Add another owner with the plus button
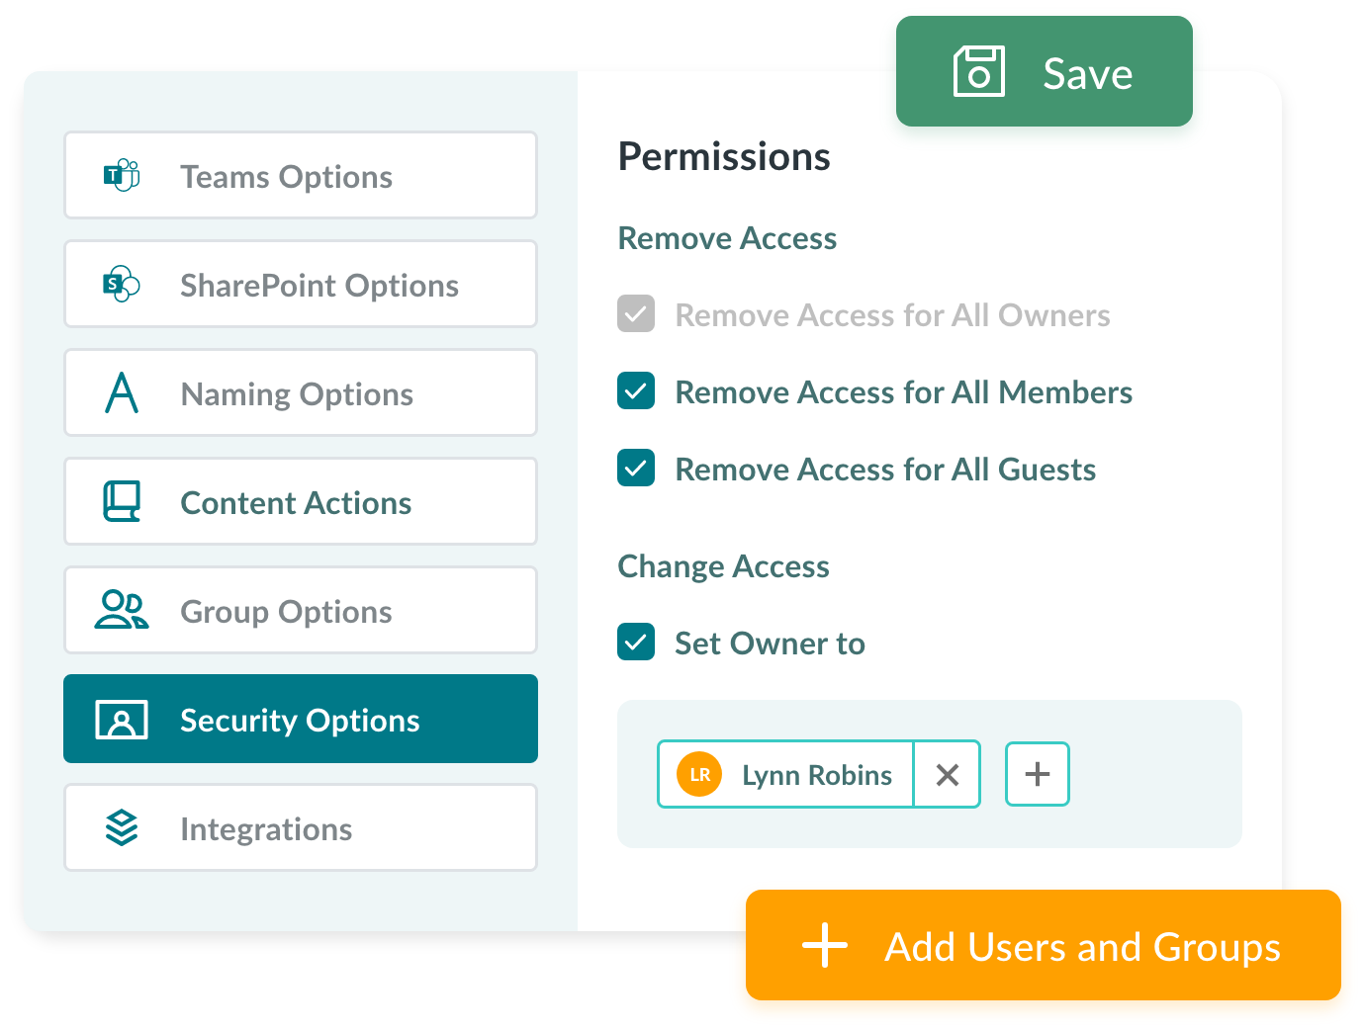Image resolution: width=1365 pixels, height=1032 pixels. (1037, 774)
